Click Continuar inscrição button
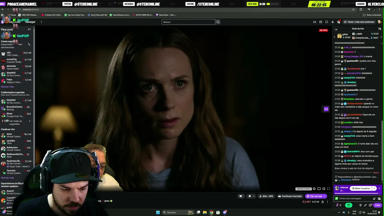The height and width of the screenshot is (216, 384). pyautogui.click(x=290, y=196)
